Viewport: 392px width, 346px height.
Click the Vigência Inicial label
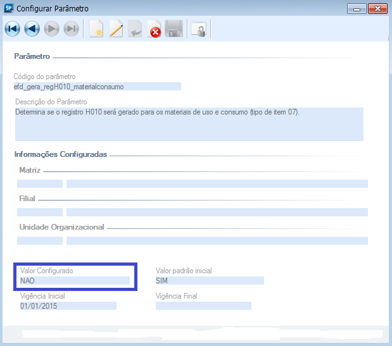click(x=42, y=296)
